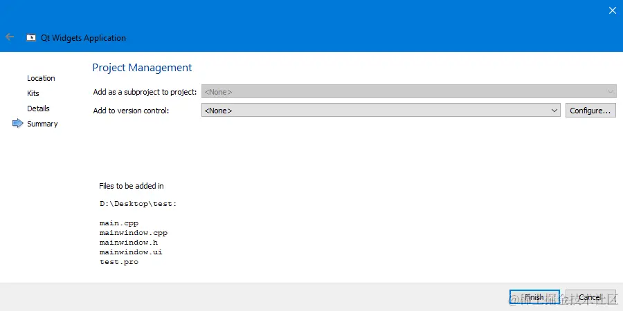Select the Kits step in sidebar
This screenshot has height=311, width=623.
pos(33,93)
